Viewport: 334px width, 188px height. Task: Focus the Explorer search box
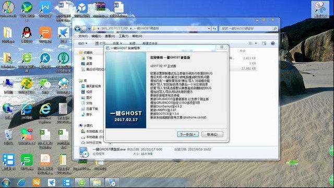tap(246, 29)
